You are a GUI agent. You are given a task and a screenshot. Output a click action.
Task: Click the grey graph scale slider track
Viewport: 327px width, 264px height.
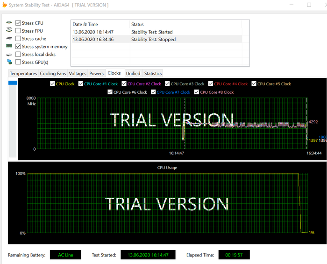coord(13,121)
